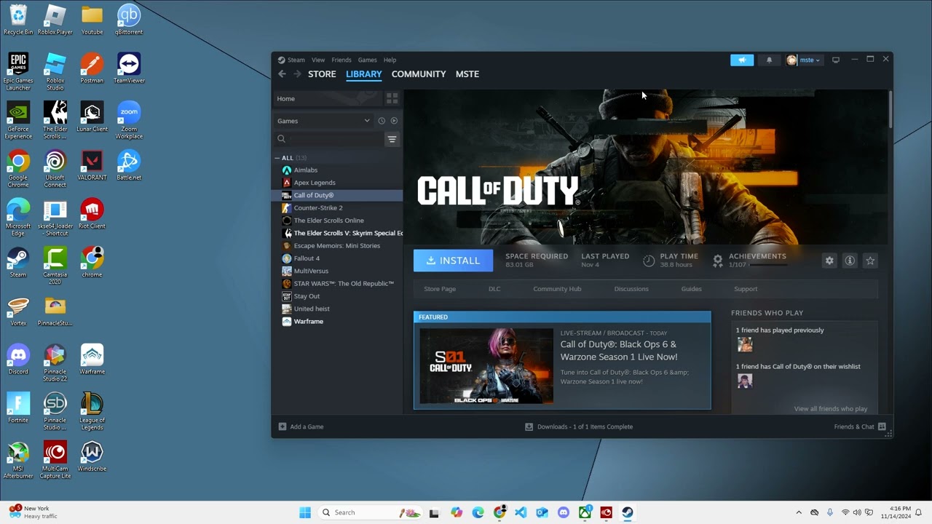The height and width of the screenshot is (524, 932).
Task: Click friend avatar who played previously
Action: tap(744, 344)
